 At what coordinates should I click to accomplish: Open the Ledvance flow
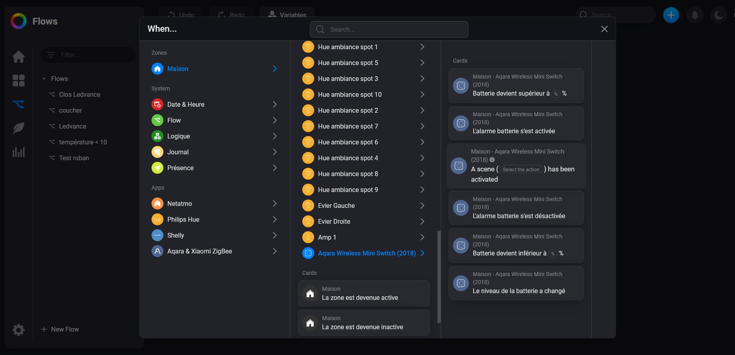click(x=73, y=126)
